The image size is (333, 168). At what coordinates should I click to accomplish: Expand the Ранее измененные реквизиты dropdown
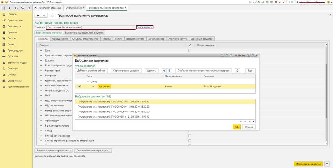[54, 151]
